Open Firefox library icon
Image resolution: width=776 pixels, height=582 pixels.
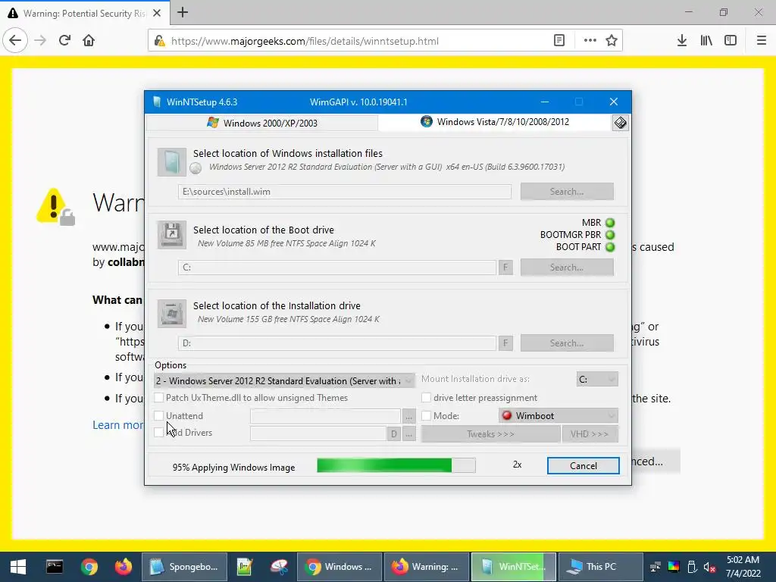pos(706,41)
